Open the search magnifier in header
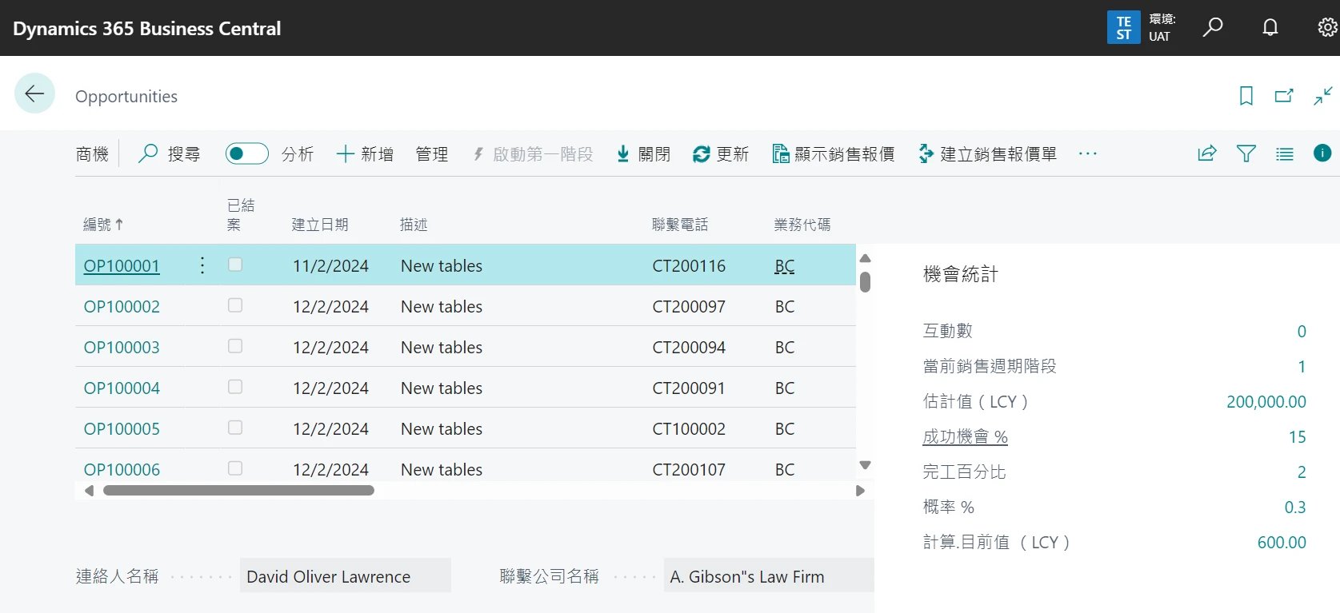The image size is (1340, 613). tap(1213, 28)
